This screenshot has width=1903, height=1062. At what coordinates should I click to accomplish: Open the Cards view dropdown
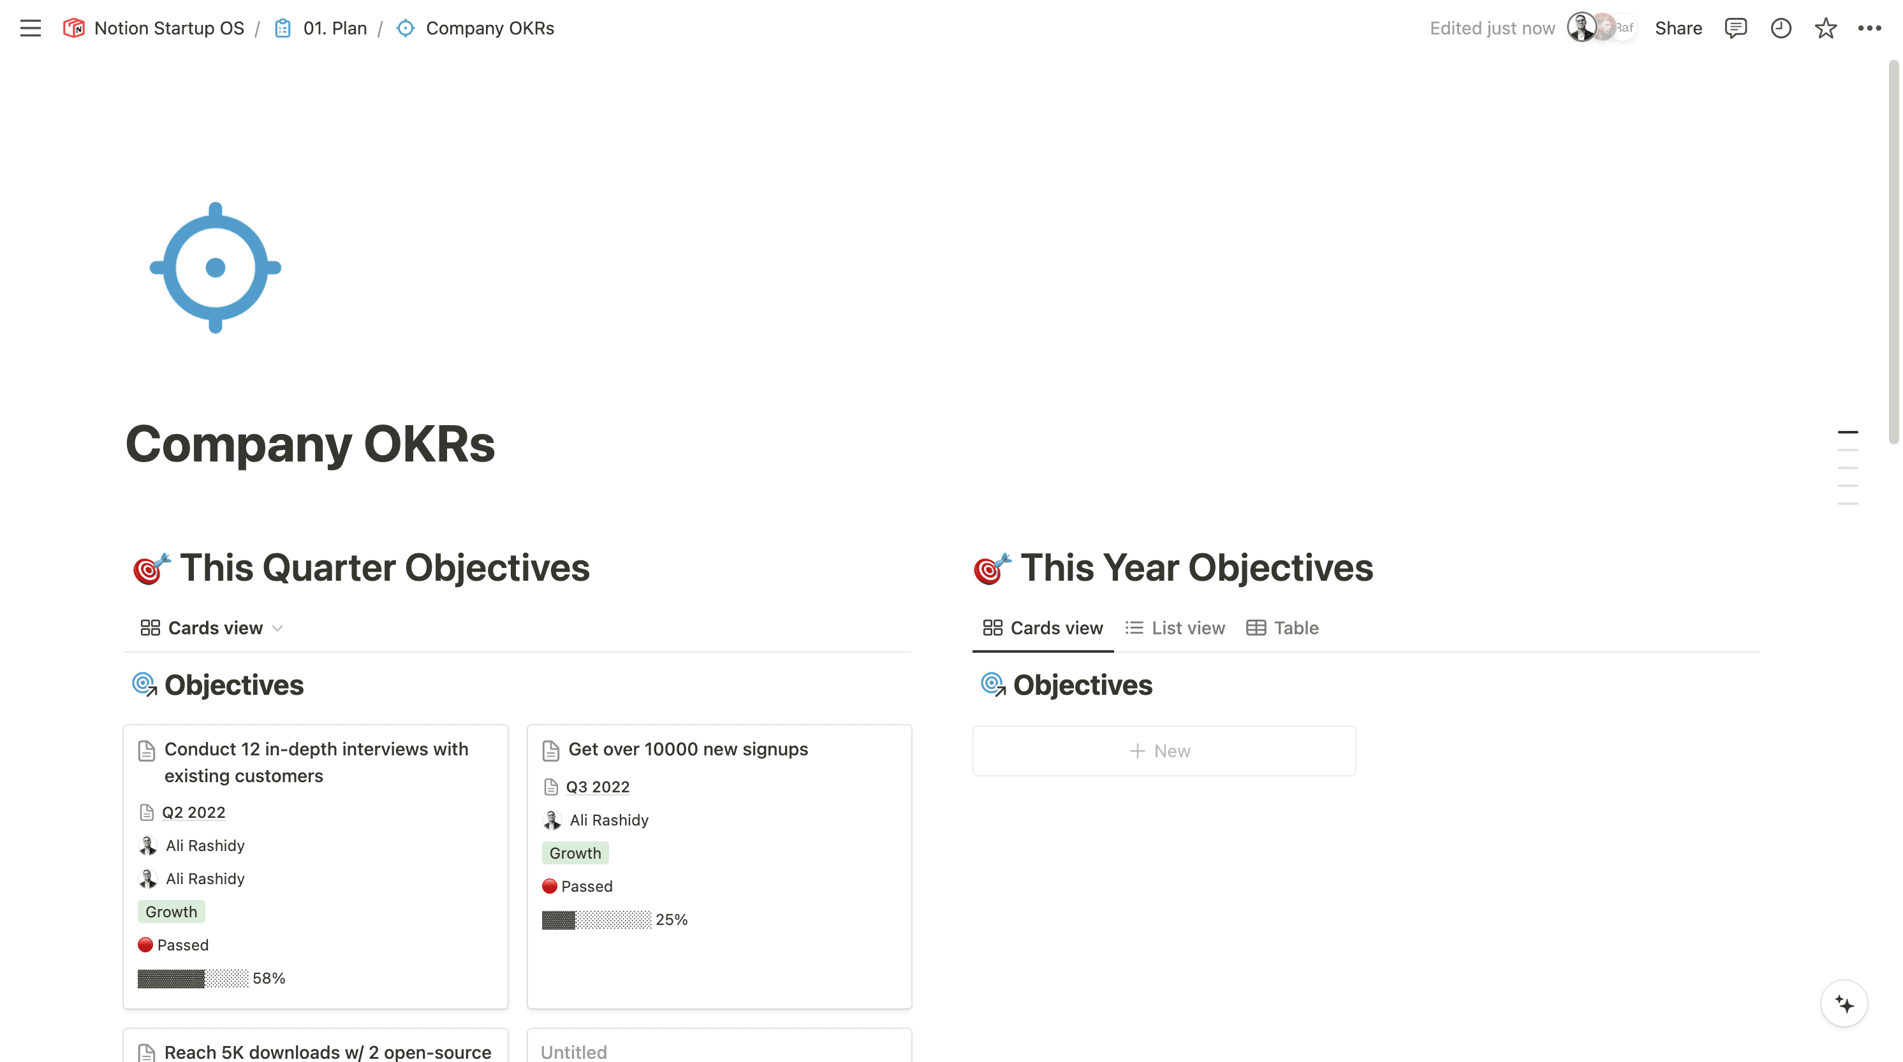(x=279, y=628)
